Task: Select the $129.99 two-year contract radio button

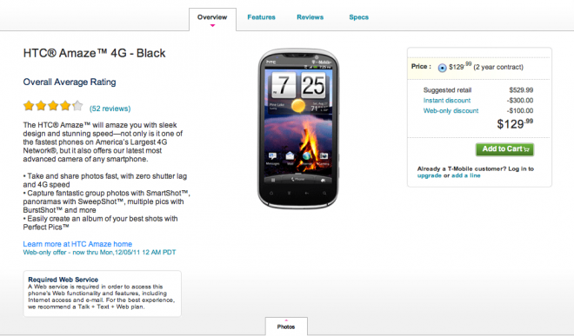Action: 442,68
